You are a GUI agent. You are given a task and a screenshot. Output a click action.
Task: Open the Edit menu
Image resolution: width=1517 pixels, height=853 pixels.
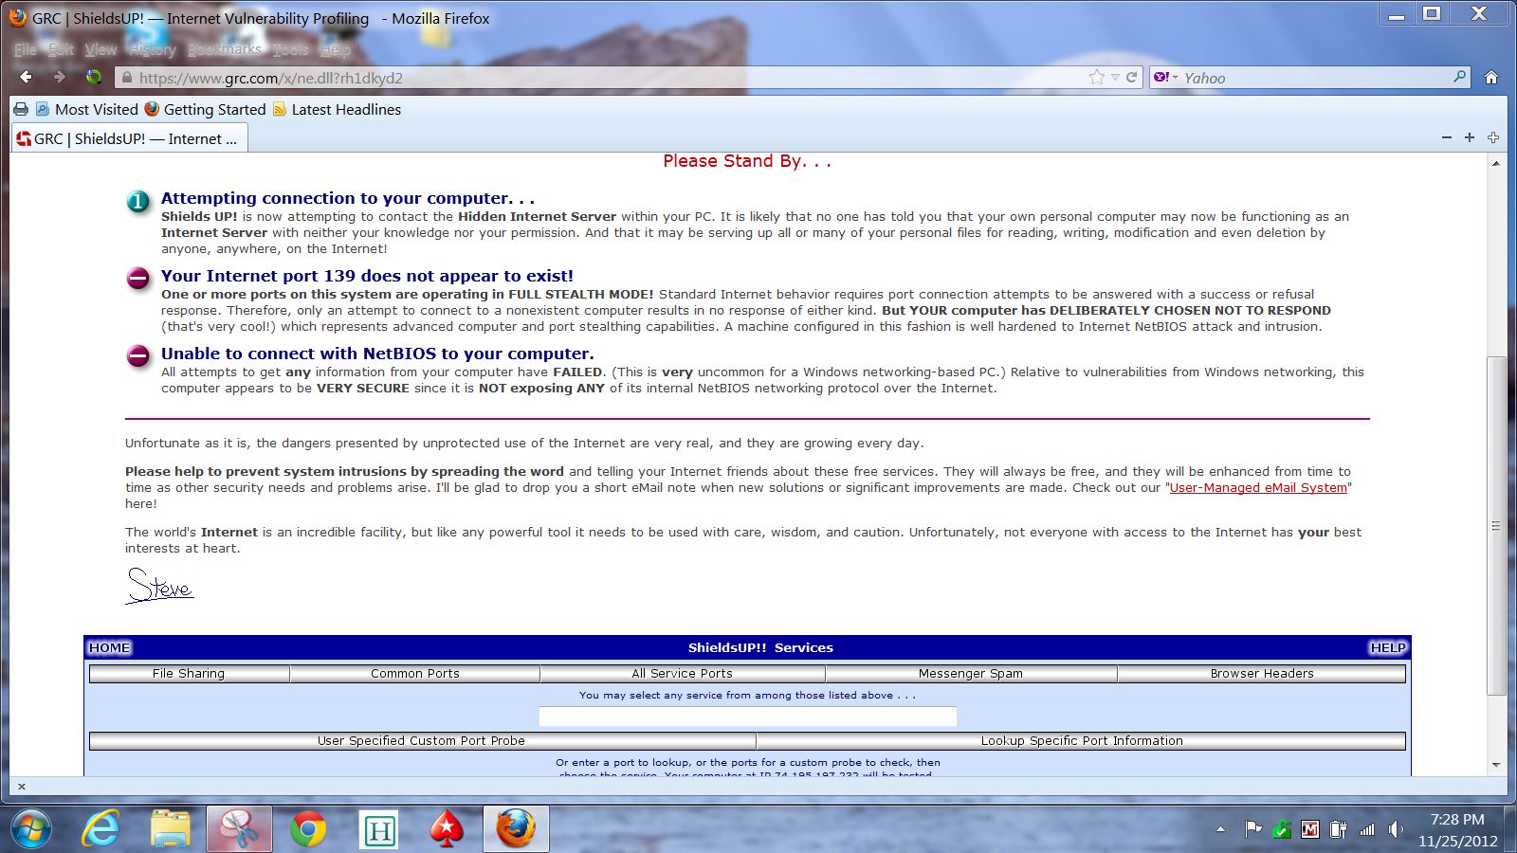click(x=61, y=49)
